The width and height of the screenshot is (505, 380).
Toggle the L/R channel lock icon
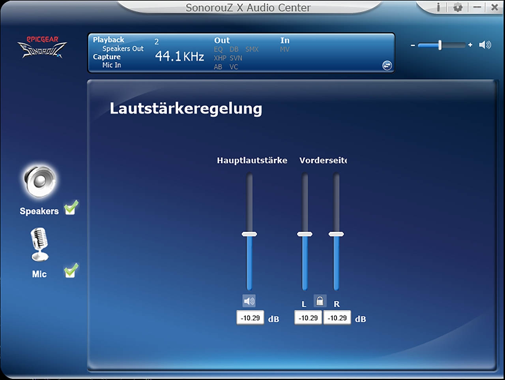tap(320, 301)
